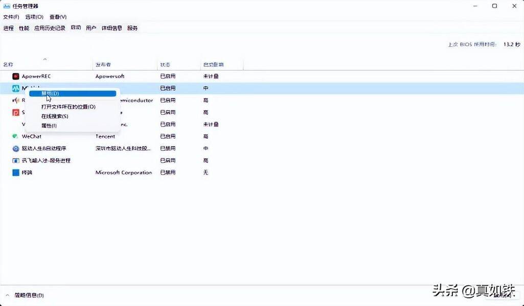
Task: Click the 13.2 秒 BIOS time value
Action: click(x=512, y=44)
